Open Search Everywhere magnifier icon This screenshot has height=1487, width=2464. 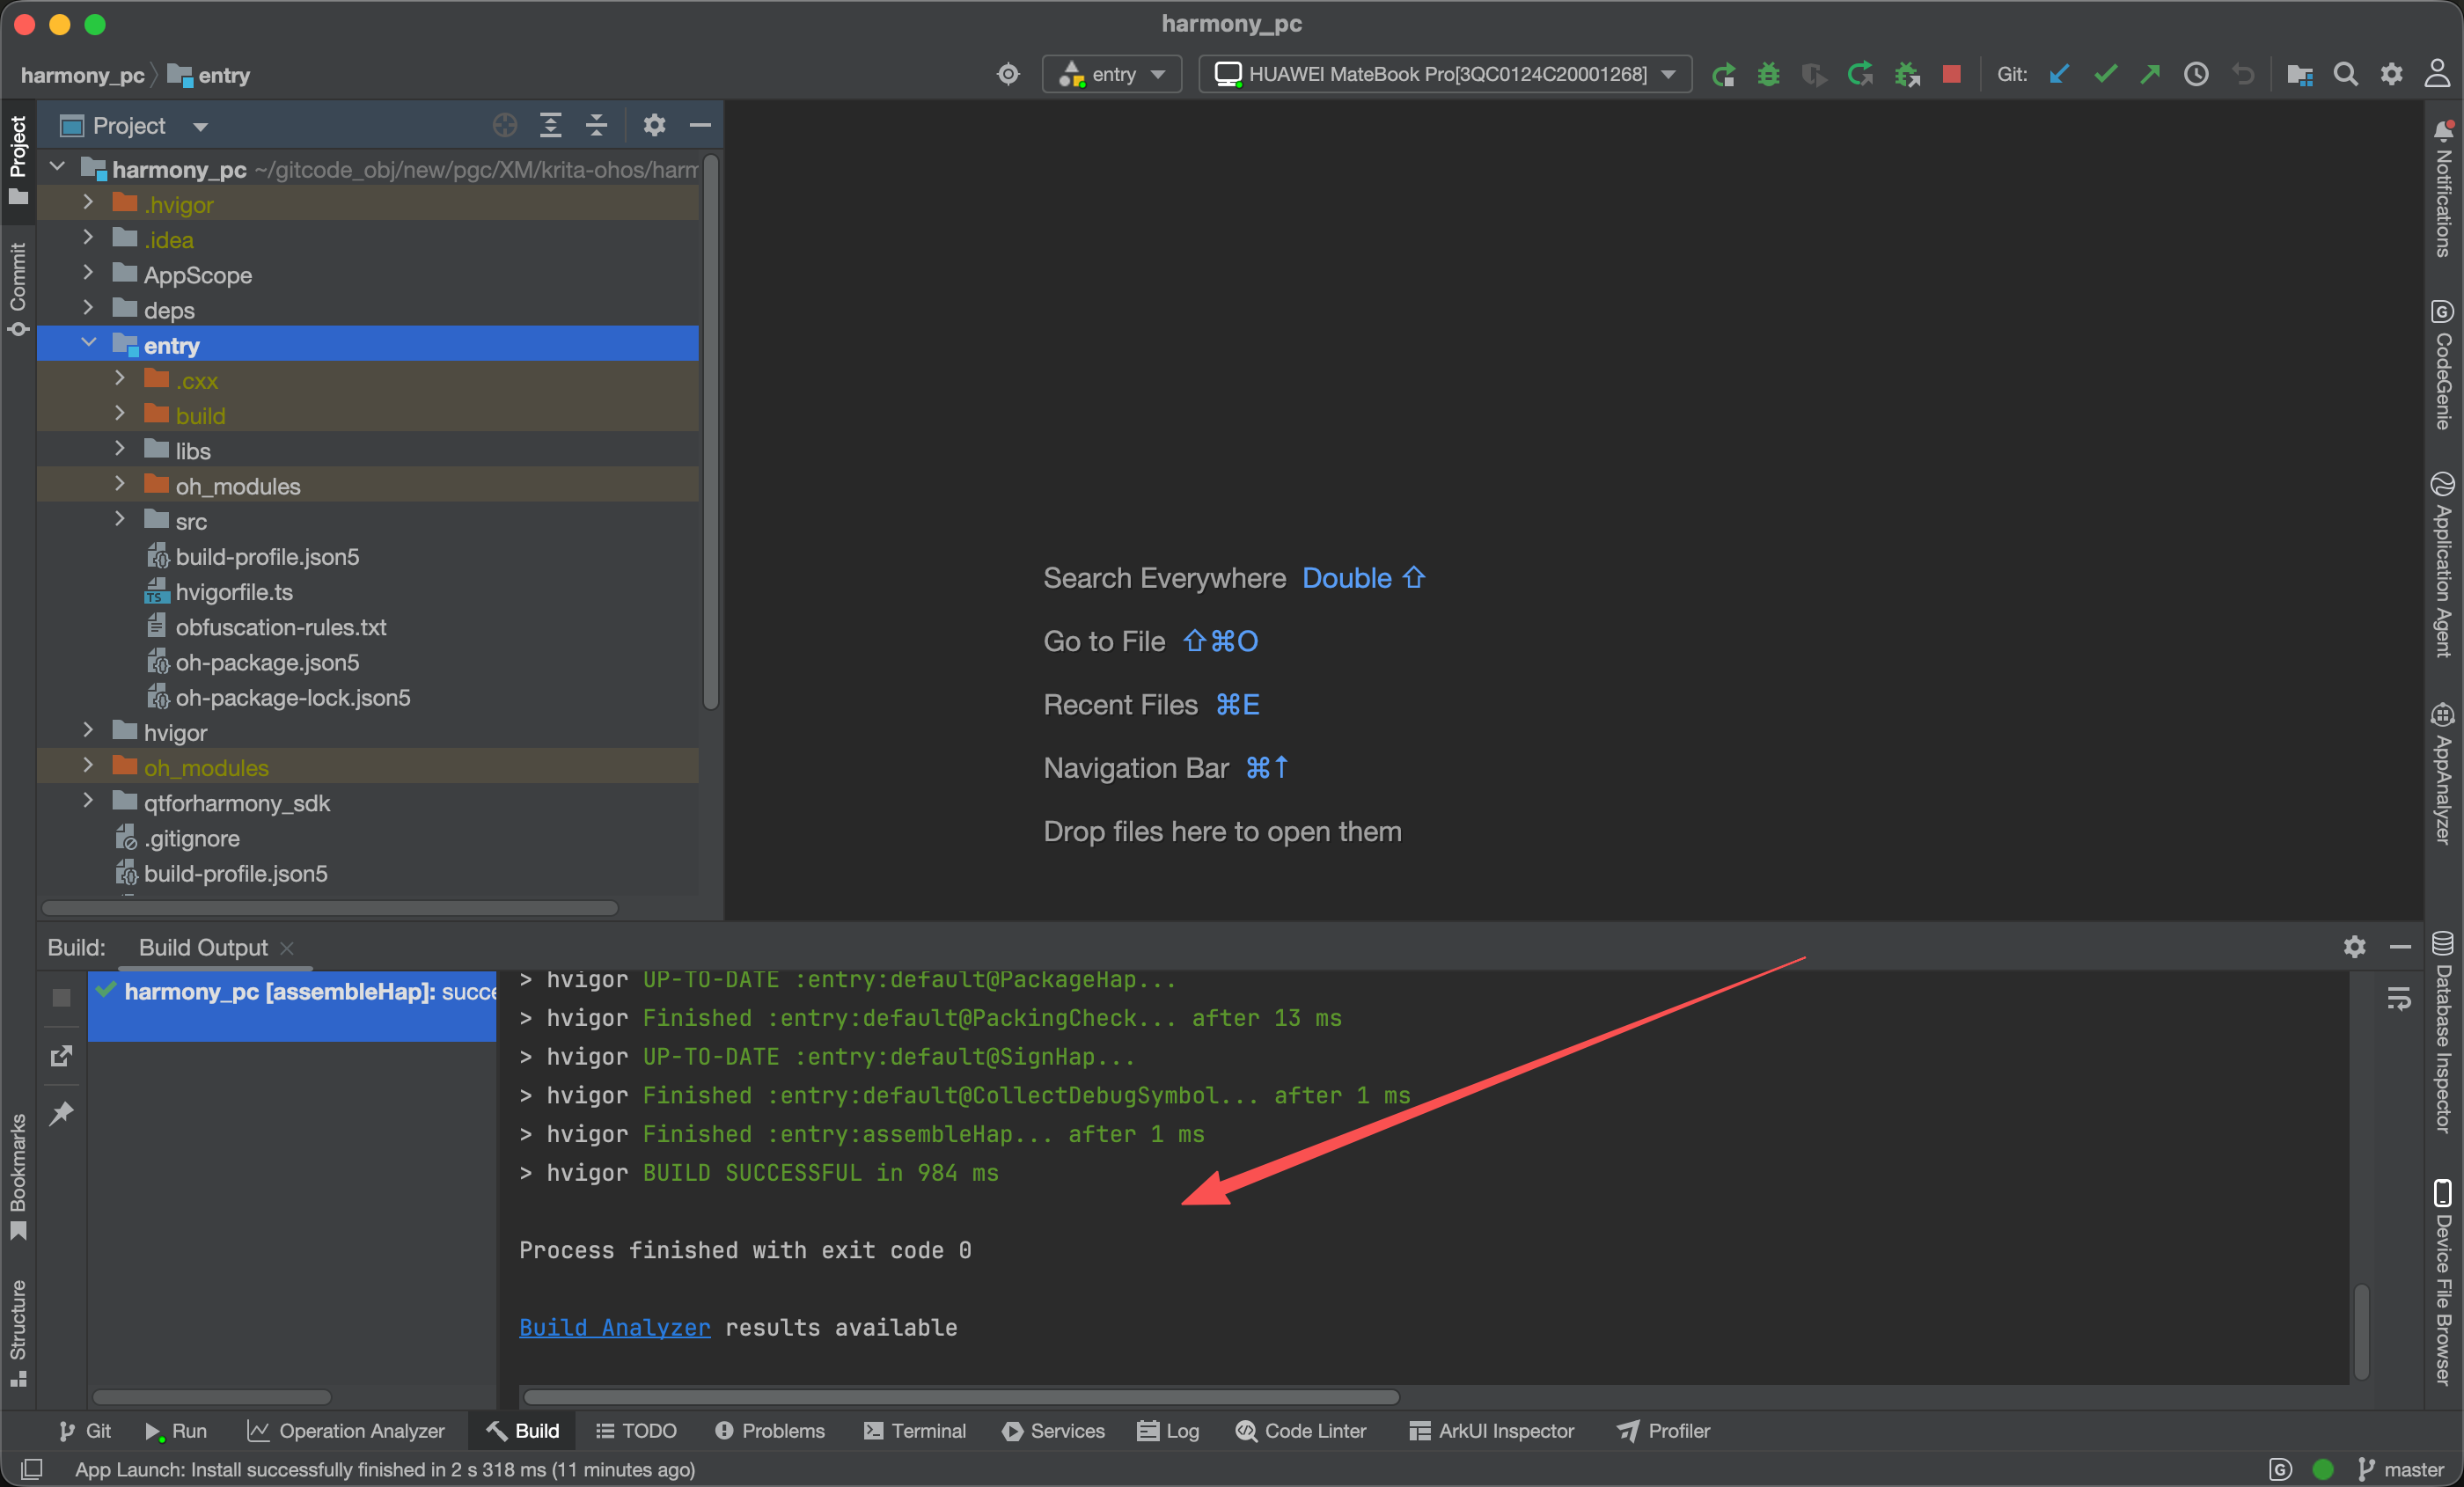point(2345,74)
